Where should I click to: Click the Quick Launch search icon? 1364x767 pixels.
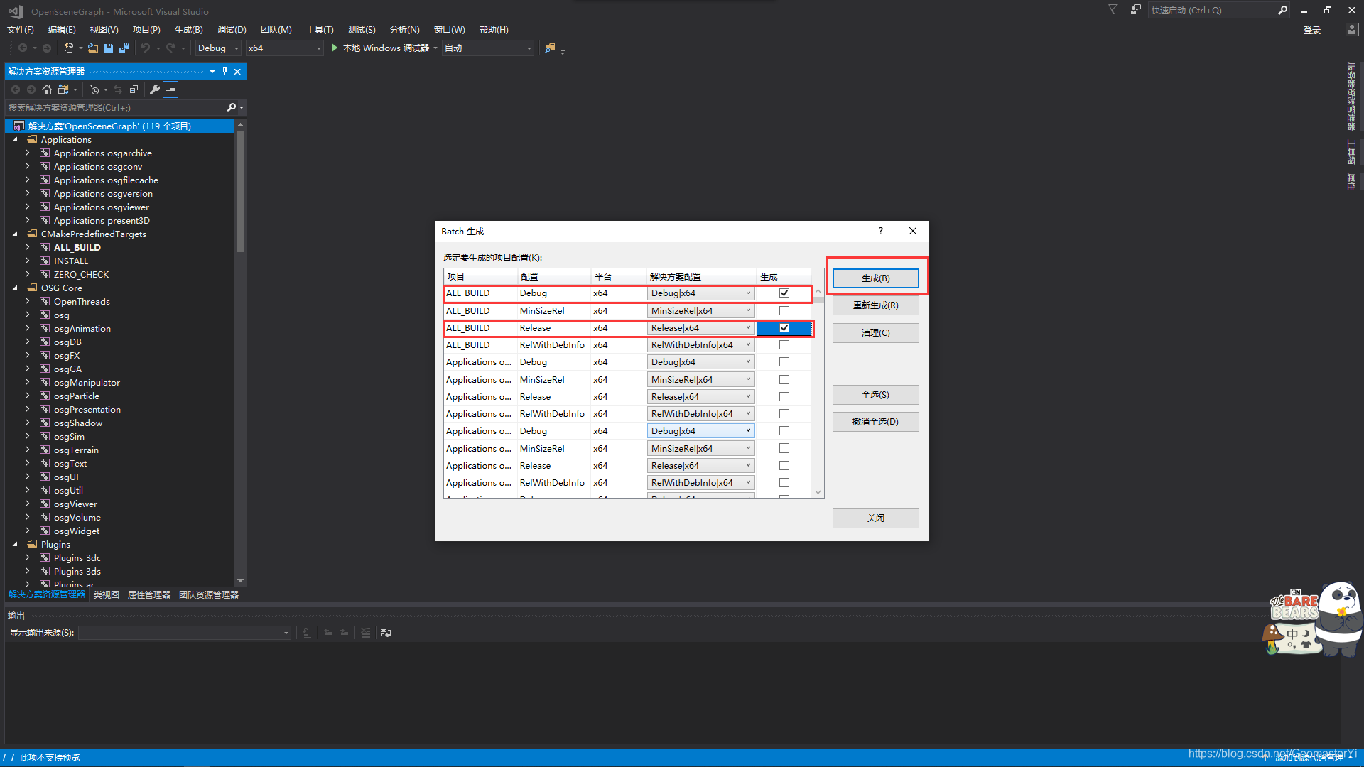[1282, 10]
